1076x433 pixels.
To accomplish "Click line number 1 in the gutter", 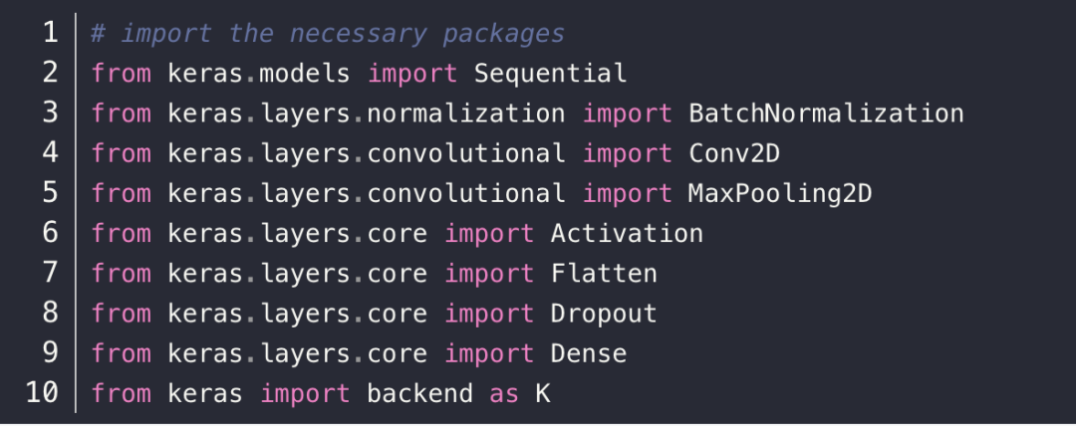I will 50,33.
